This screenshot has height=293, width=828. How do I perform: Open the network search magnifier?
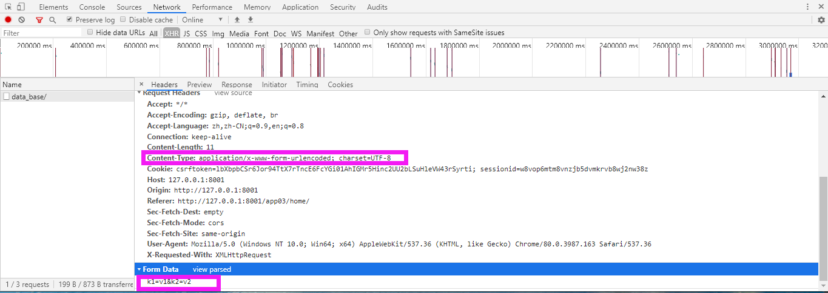pos(53,20)
